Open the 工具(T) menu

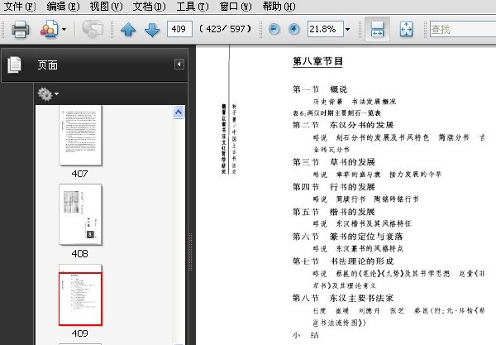(192, 7)
